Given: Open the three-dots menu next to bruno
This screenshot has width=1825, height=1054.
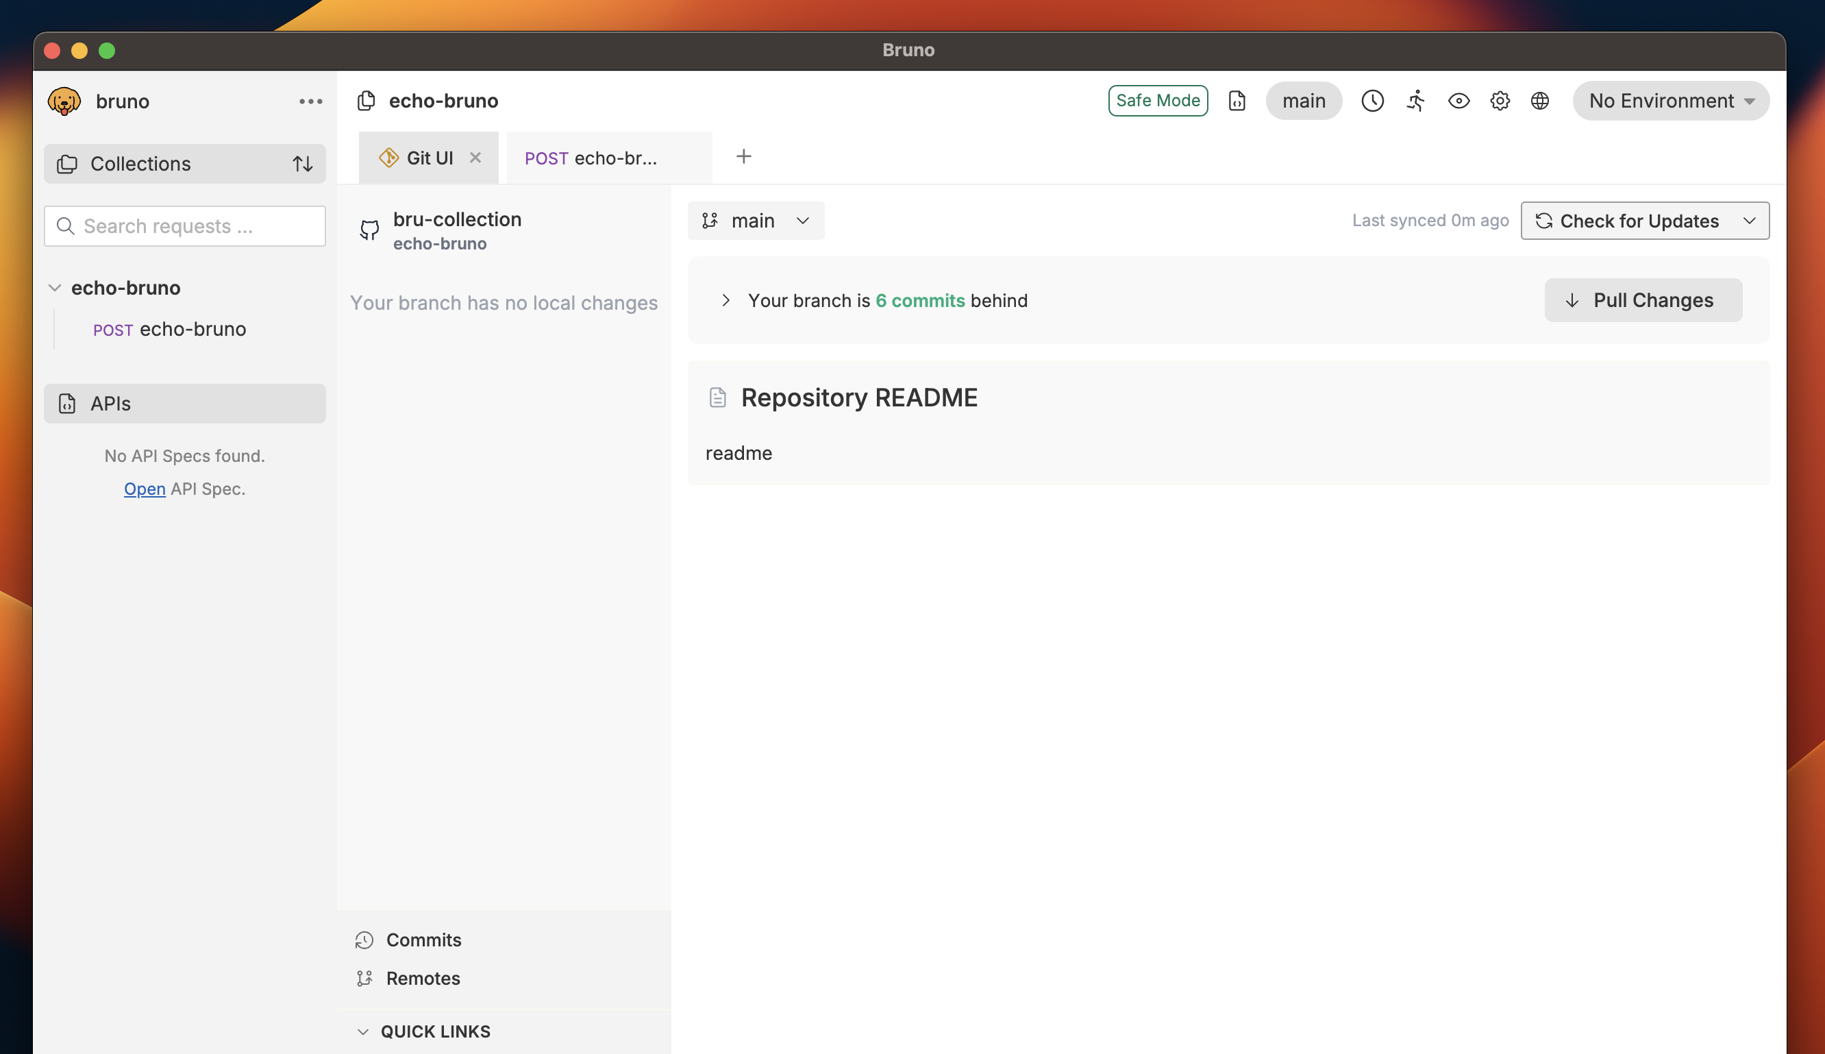Looking at the screenshot, I should 310,101.
